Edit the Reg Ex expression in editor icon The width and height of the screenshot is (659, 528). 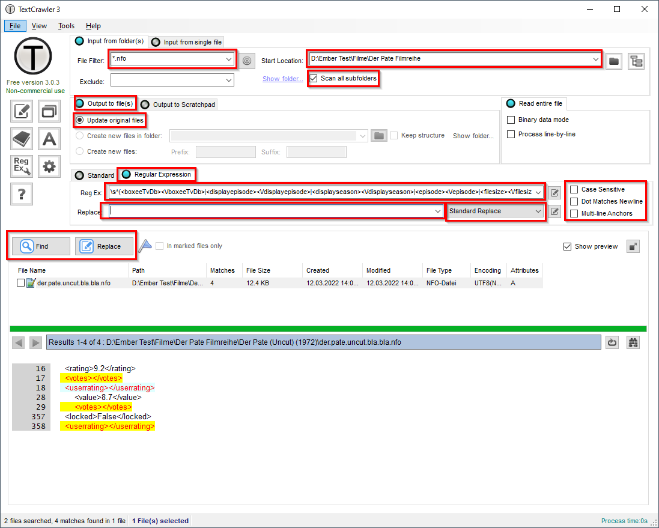click(x=554, y=193)
